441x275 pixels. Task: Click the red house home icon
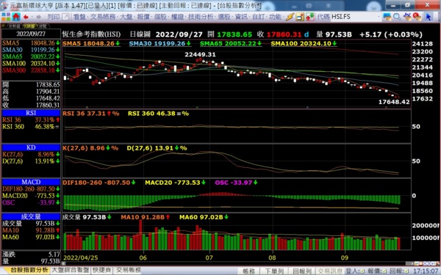(16, 17)
